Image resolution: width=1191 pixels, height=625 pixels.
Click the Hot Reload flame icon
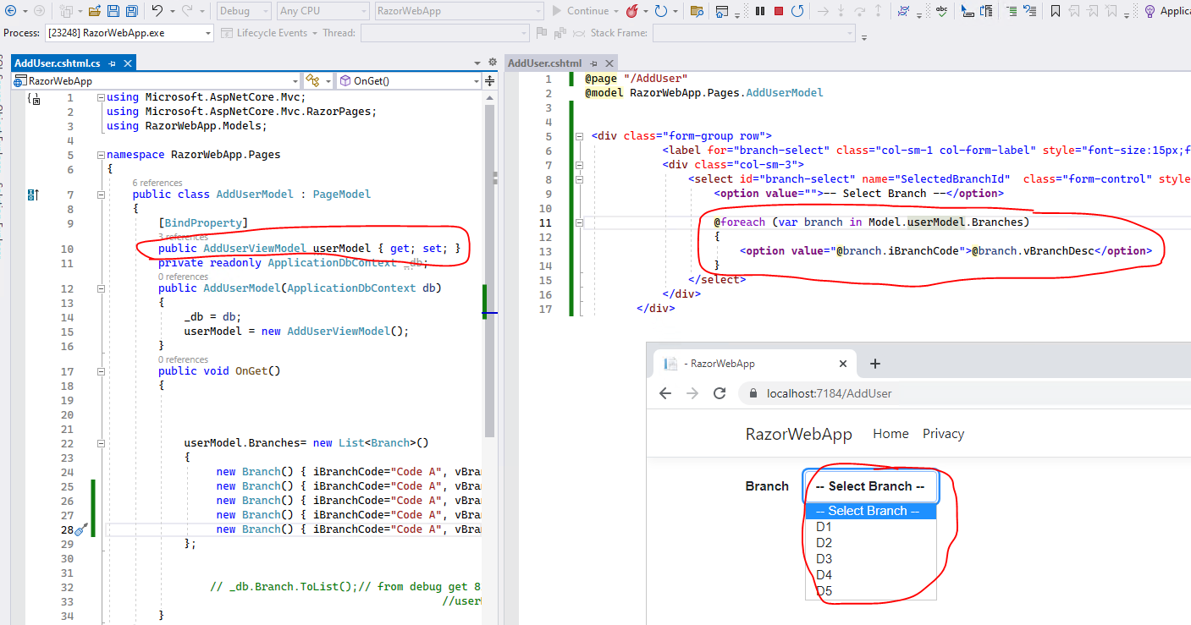(x=631, y=11)
